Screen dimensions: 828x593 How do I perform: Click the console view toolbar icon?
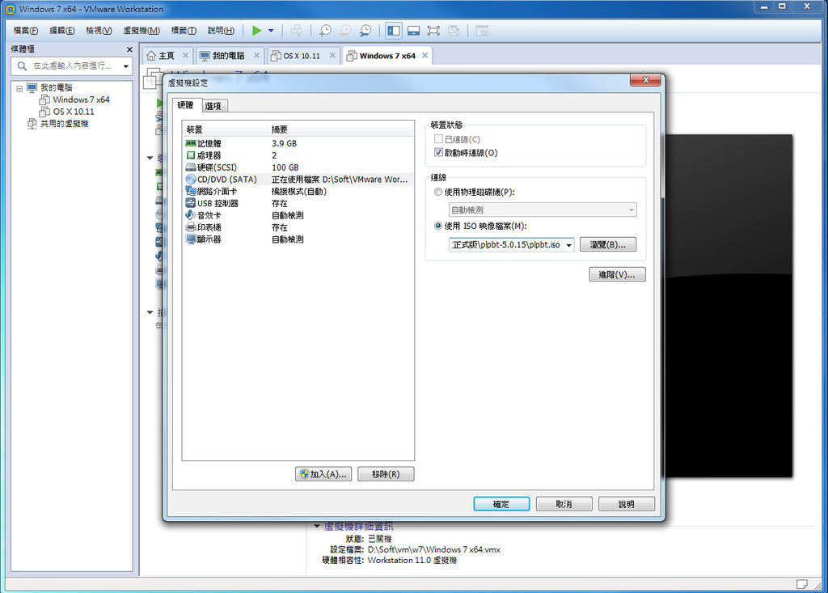pos(482,31)
